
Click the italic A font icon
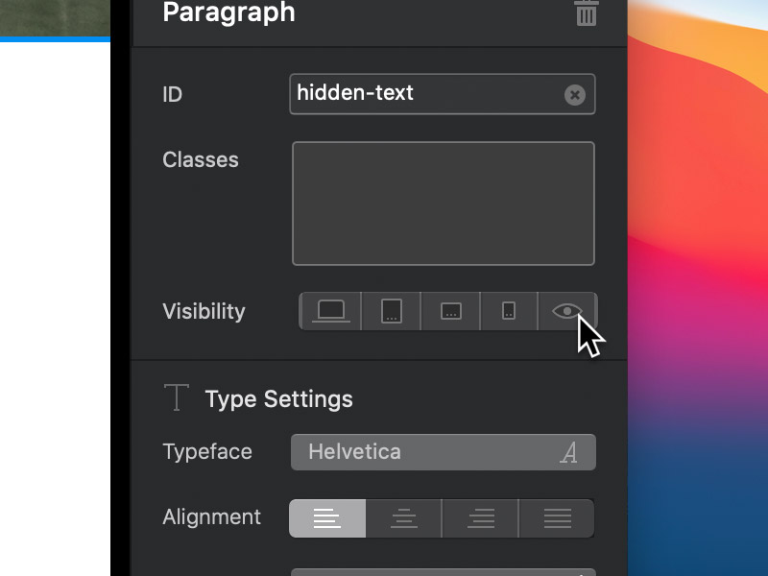point(569,453)
